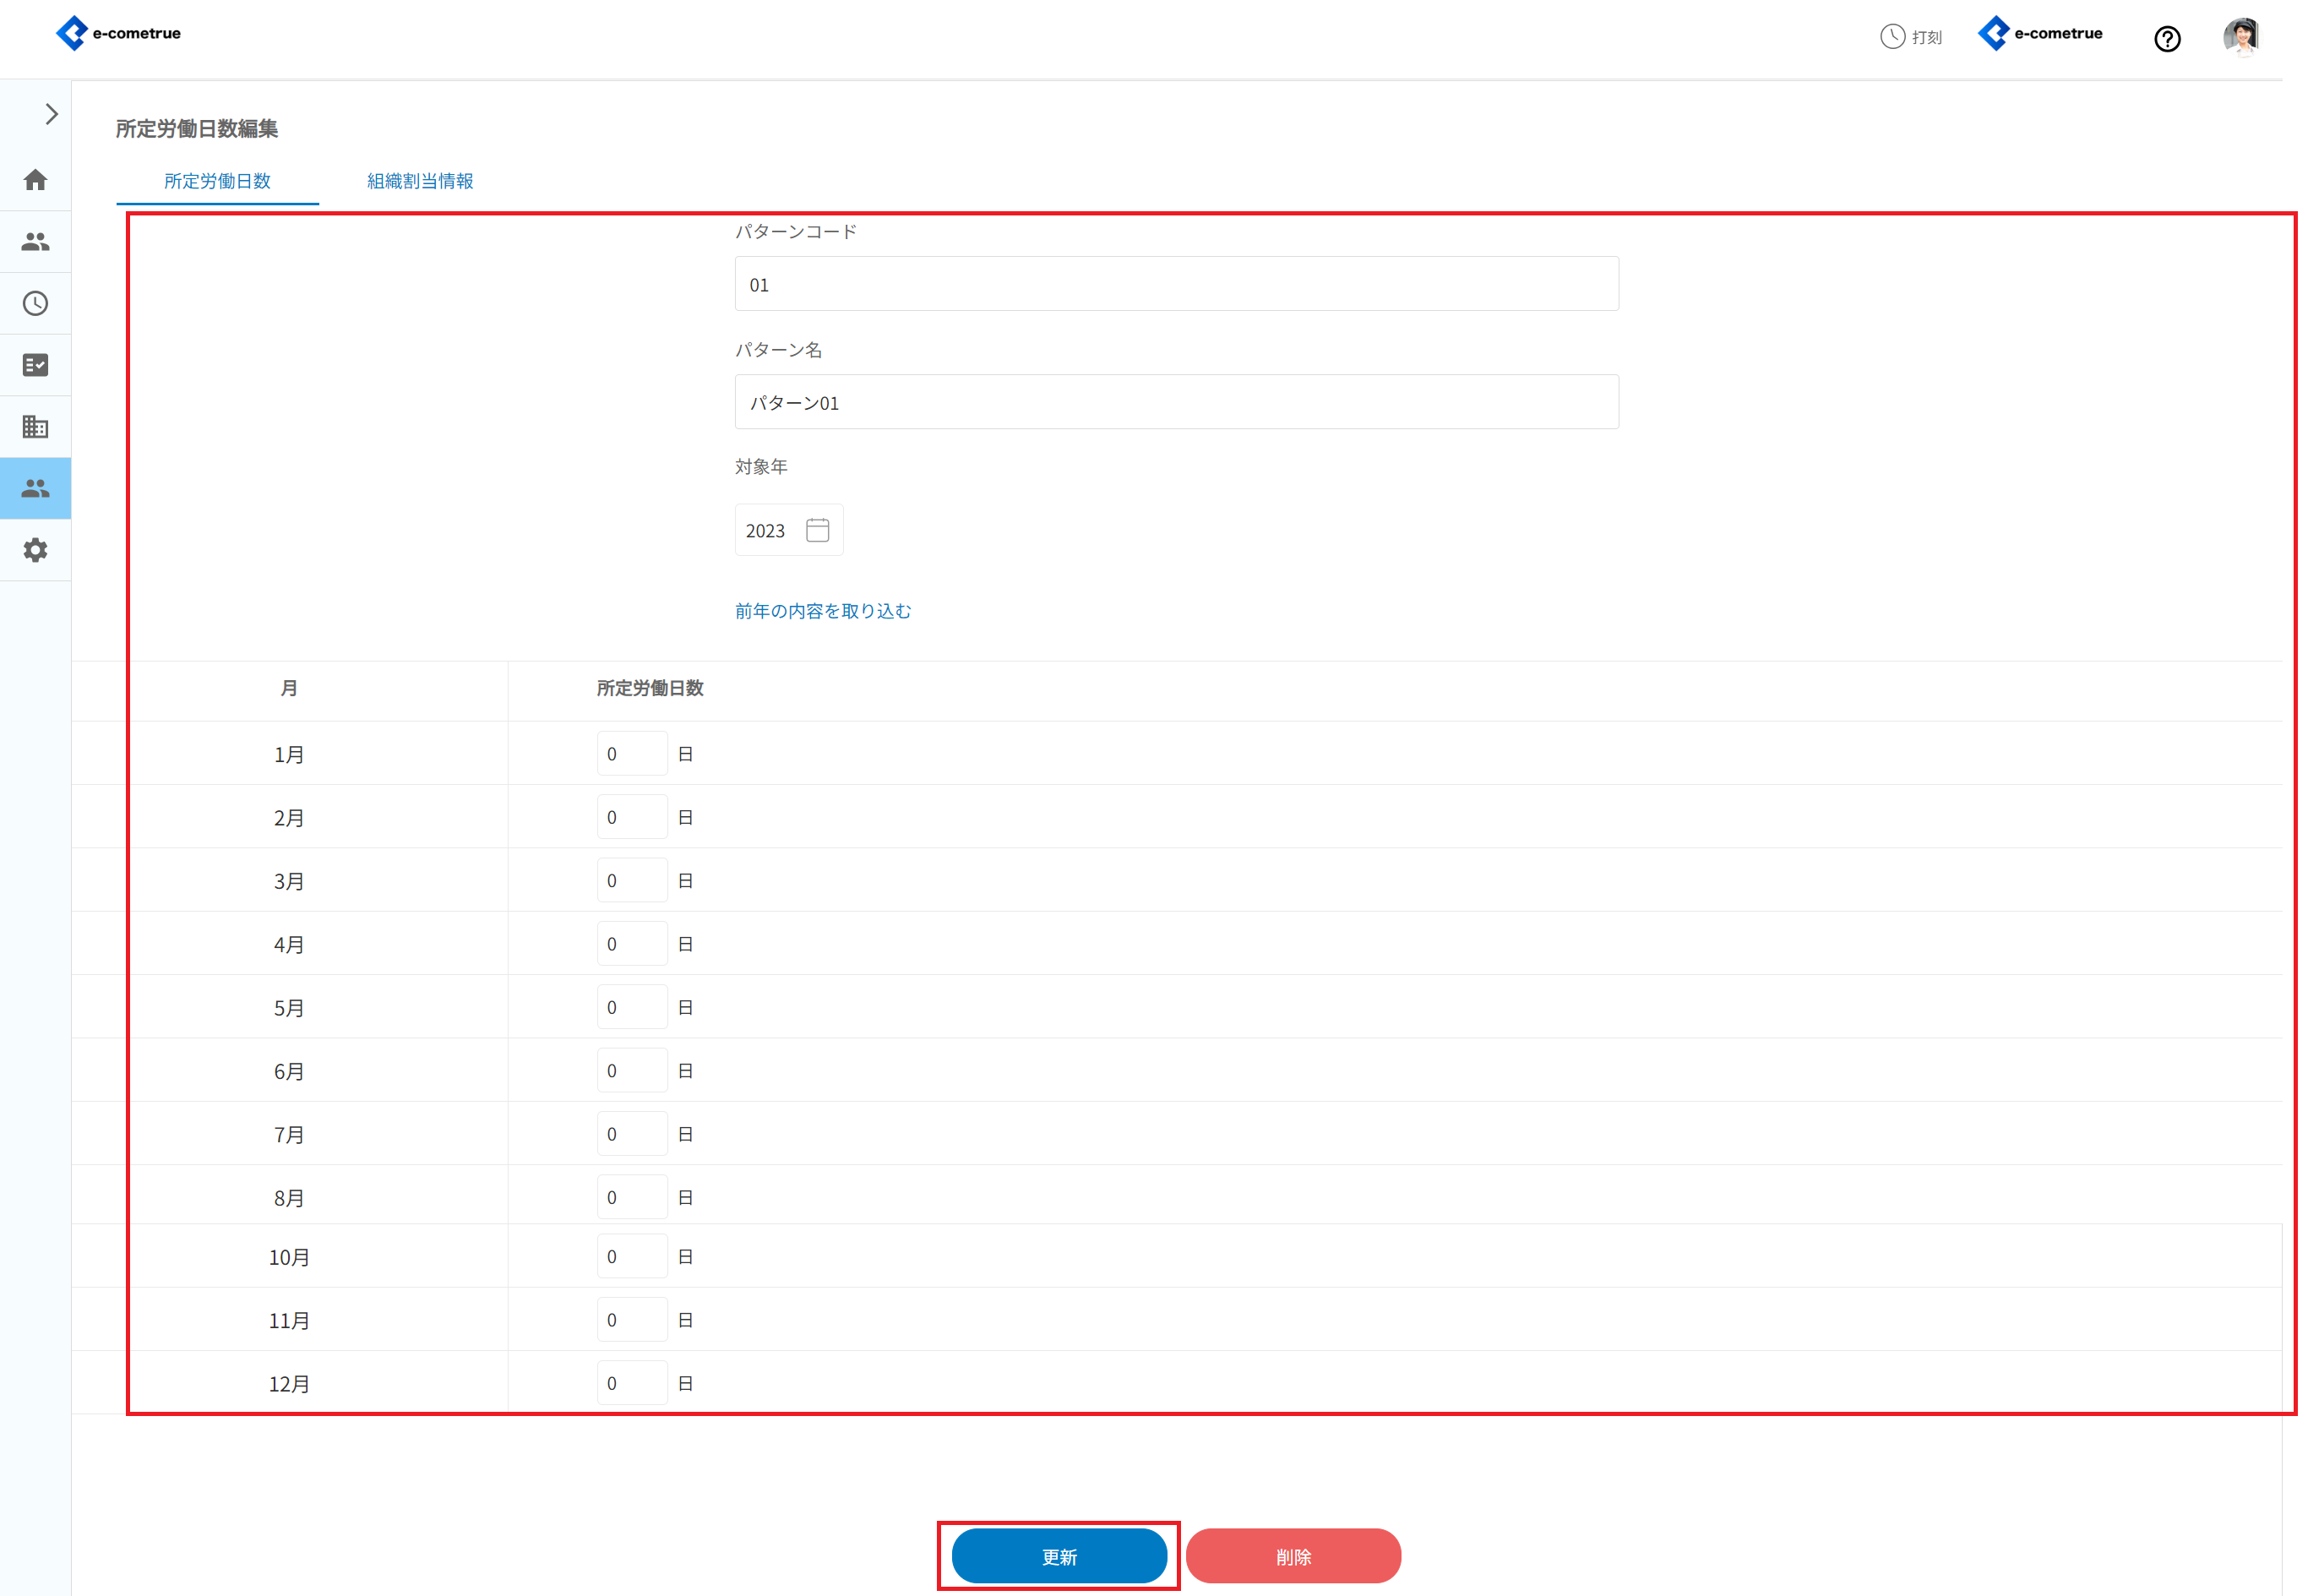
Task: Open the clock attendance icon in sidebar
Action: tap(36, 304)
